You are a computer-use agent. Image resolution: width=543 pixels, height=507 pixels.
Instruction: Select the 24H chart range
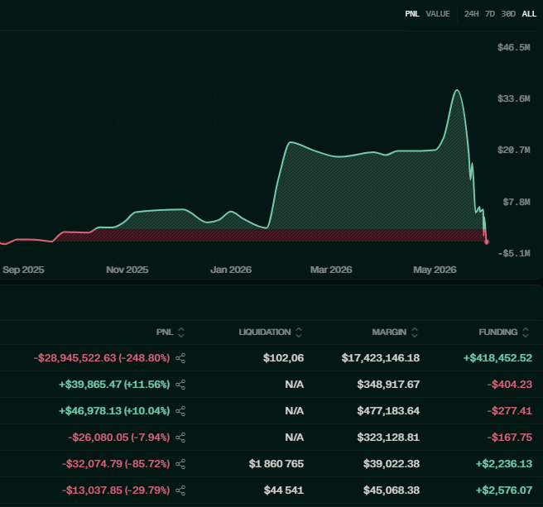click(x=471, y=14)
